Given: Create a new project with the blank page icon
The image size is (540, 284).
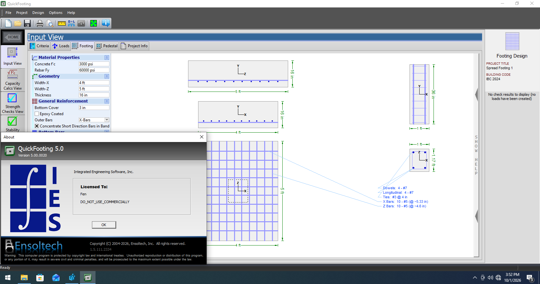Looking at the screenshot, I should tap(8, 23).
